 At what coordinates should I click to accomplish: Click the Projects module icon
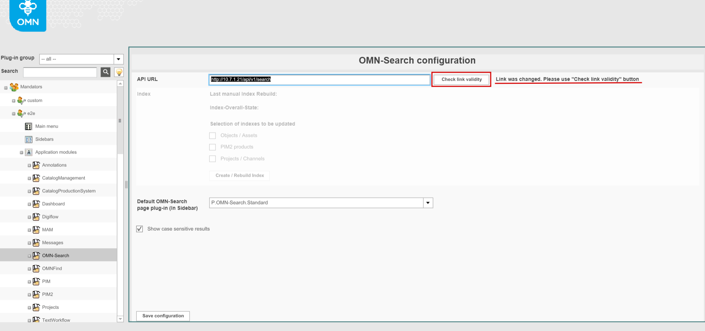point(36,307)
